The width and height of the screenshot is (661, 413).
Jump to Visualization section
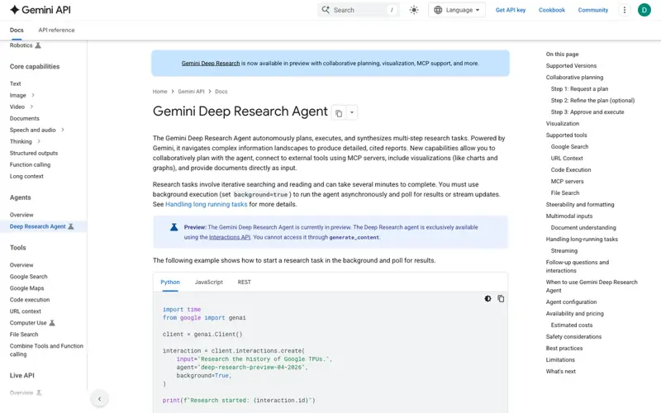(563, 123)
